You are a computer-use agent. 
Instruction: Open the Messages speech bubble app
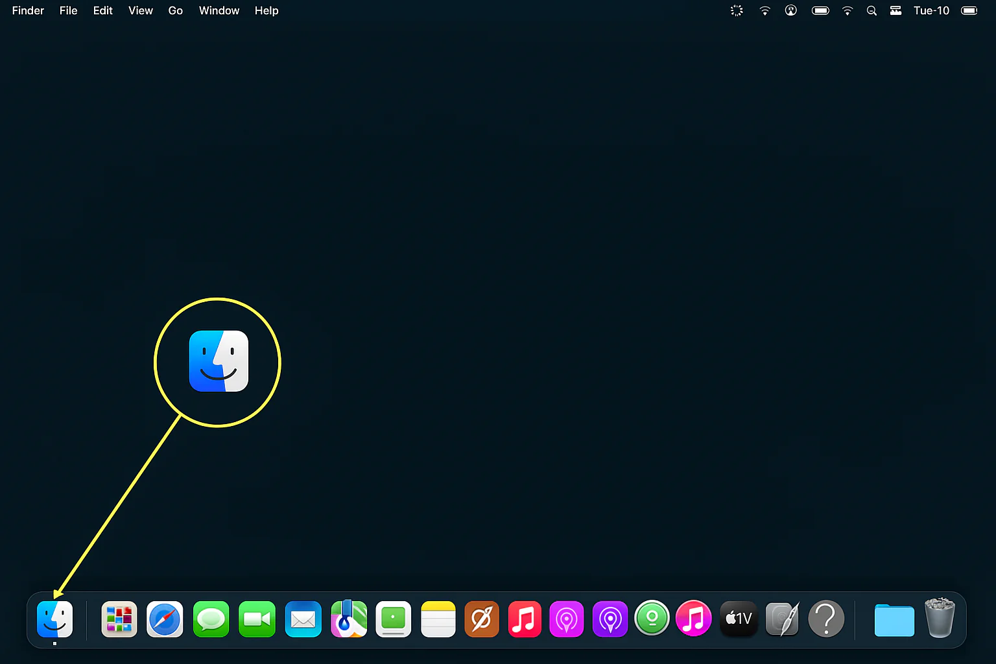211,619
